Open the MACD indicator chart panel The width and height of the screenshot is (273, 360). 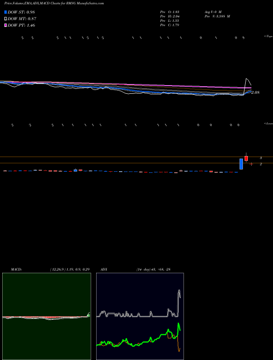coord(46,316)
